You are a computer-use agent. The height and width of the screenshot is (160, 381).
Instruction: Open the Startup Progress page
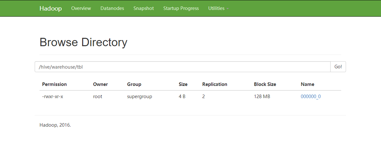[181, 8]
